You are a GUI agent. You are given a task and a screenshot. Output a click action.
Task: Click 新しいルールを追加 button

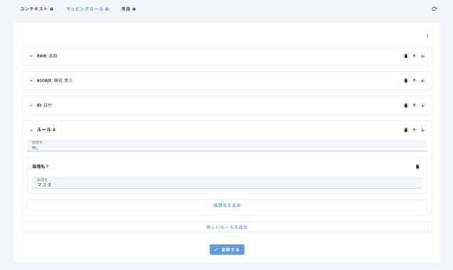[x=227, y=227]
